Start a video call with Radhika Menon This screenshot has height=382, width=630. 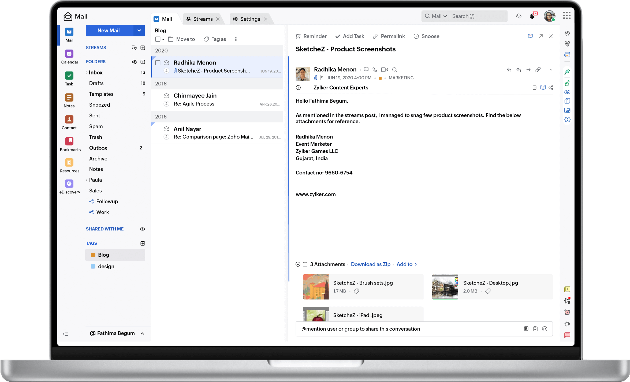click(x=384, y=70)
